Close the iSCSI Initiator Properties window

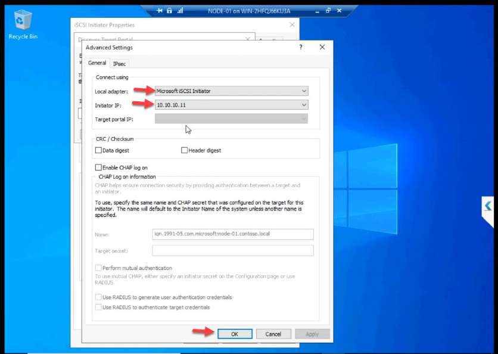click(292, 25)
